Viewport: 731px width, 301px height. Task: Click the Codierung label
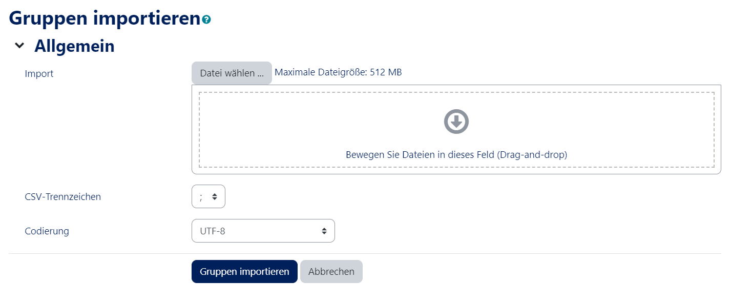47,231
